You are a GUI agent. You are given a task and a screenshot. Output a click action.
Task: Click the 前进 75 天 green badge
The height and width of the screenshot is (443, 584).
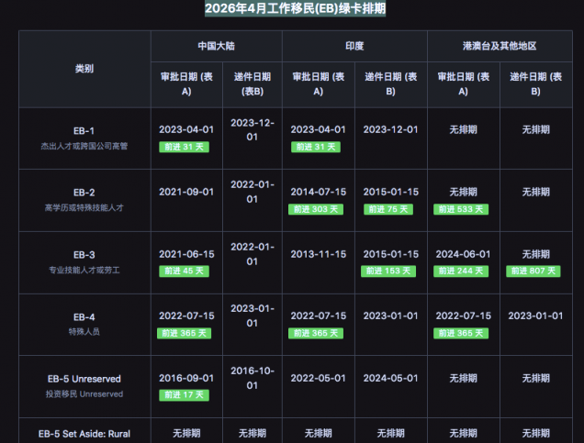(x=390, y=209)
